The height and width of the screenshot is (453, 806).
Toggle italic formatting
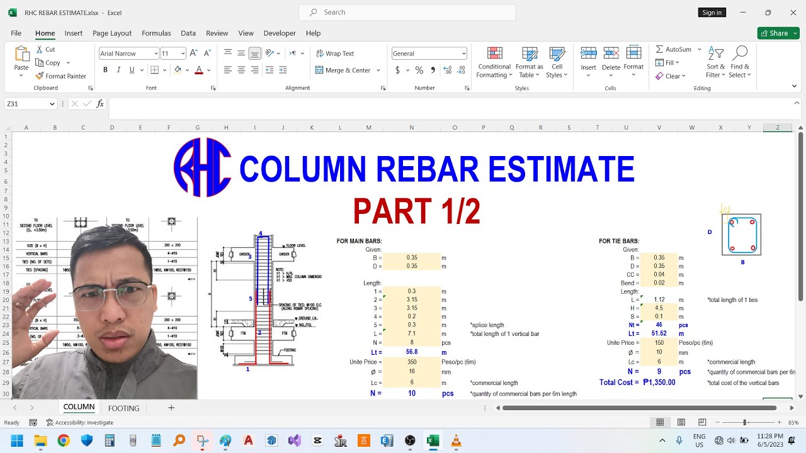click(x=118, y=70)
